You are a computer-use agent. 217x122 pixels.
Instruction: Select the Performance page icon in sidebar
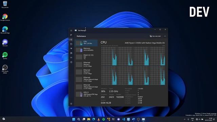click(71, 40)
